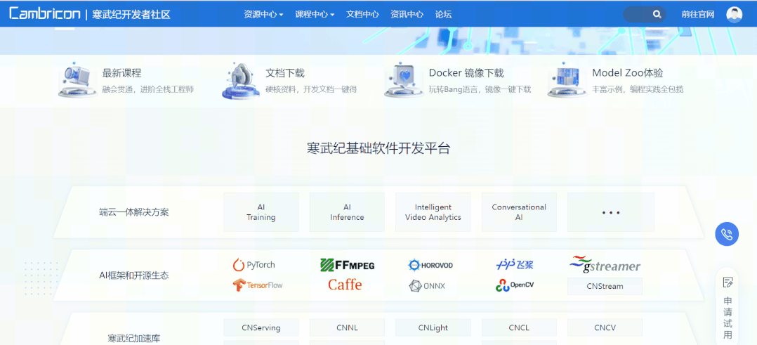Image resolution: width=757 pixels, height=345 pixels.
Task: Click the 飞桨 PaddlePaddle logo
Action: point(515,265)
